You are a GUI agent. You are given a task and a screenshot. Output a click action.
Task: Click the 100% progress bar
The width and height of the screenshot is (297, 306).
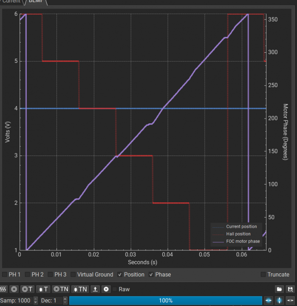coord(166,300)
